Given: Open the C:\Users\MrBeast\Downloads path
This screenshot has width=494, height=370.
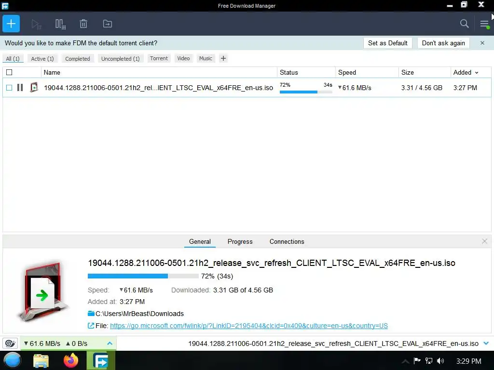Looking at the screenshot, I should [x=139, y=313].
